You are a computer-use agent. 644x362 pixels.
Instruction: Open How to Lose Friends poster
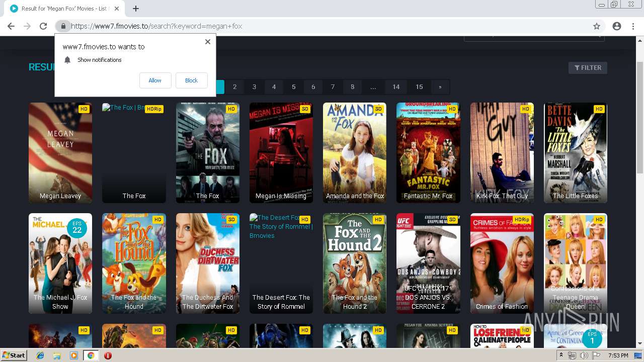pyautogui.click(x=502, y=336)
